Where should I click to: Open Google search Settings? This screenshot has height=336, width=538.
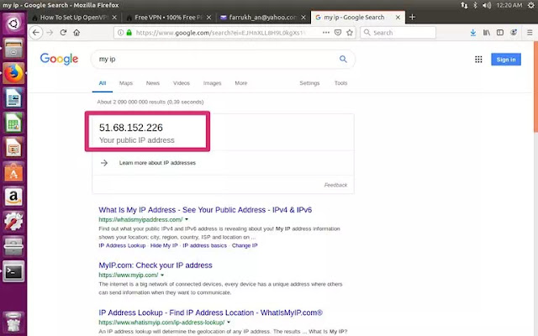click(309, 83)
